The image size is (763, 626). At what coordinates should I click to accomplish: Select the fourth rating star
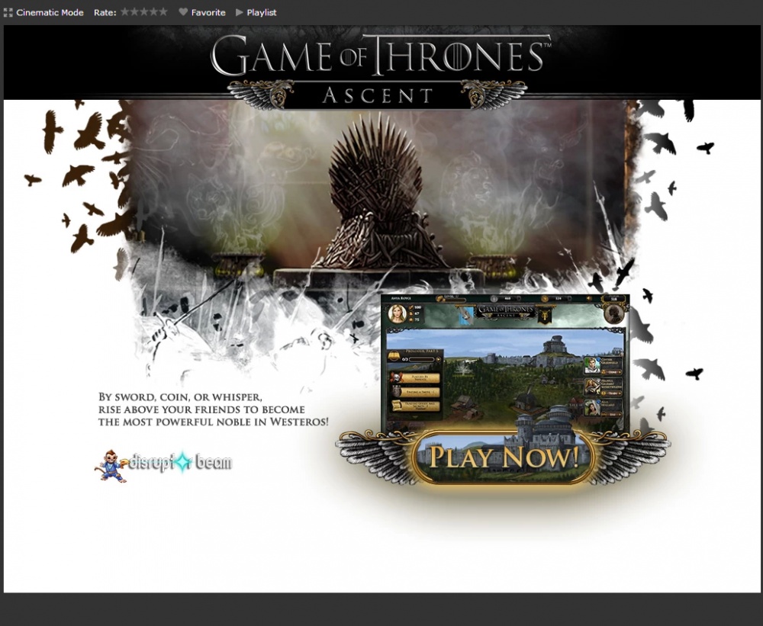coord(154,12)
